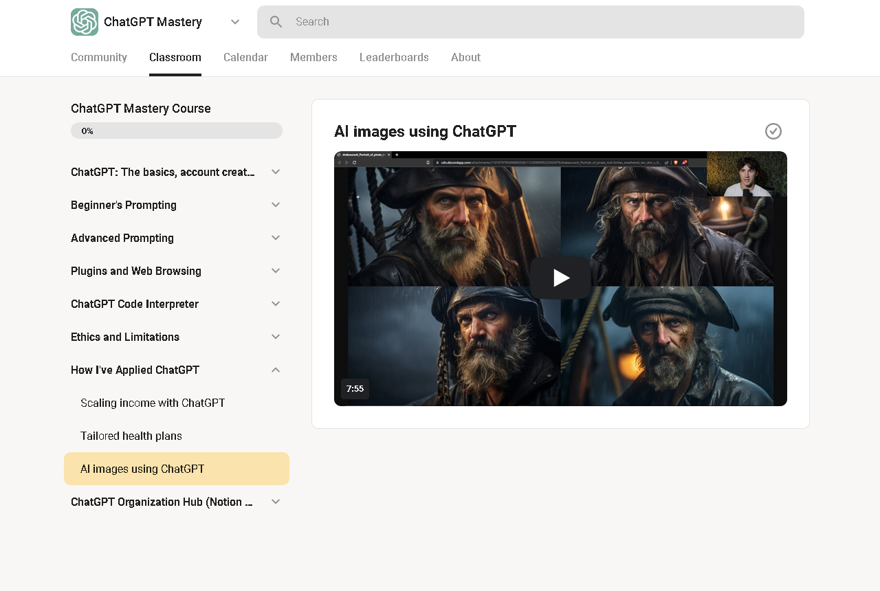Collapse the How I've Applied ChatGPT chevron

tap(276, 370)
